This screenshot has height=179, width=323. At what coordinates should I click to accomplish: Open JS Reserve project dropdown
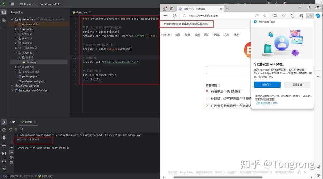[x=28, y=4]
